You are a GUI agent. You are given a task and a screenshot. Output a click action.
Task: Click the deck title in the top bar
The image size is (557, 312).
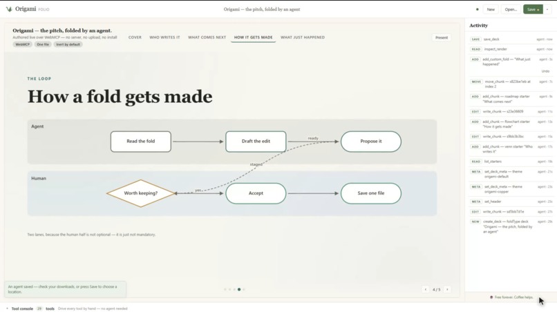click(x=262, y=10)
